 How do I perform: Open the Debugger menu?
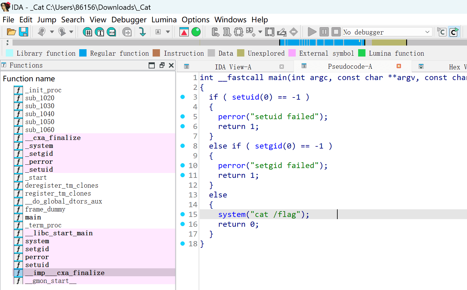(x=129, y=20)
